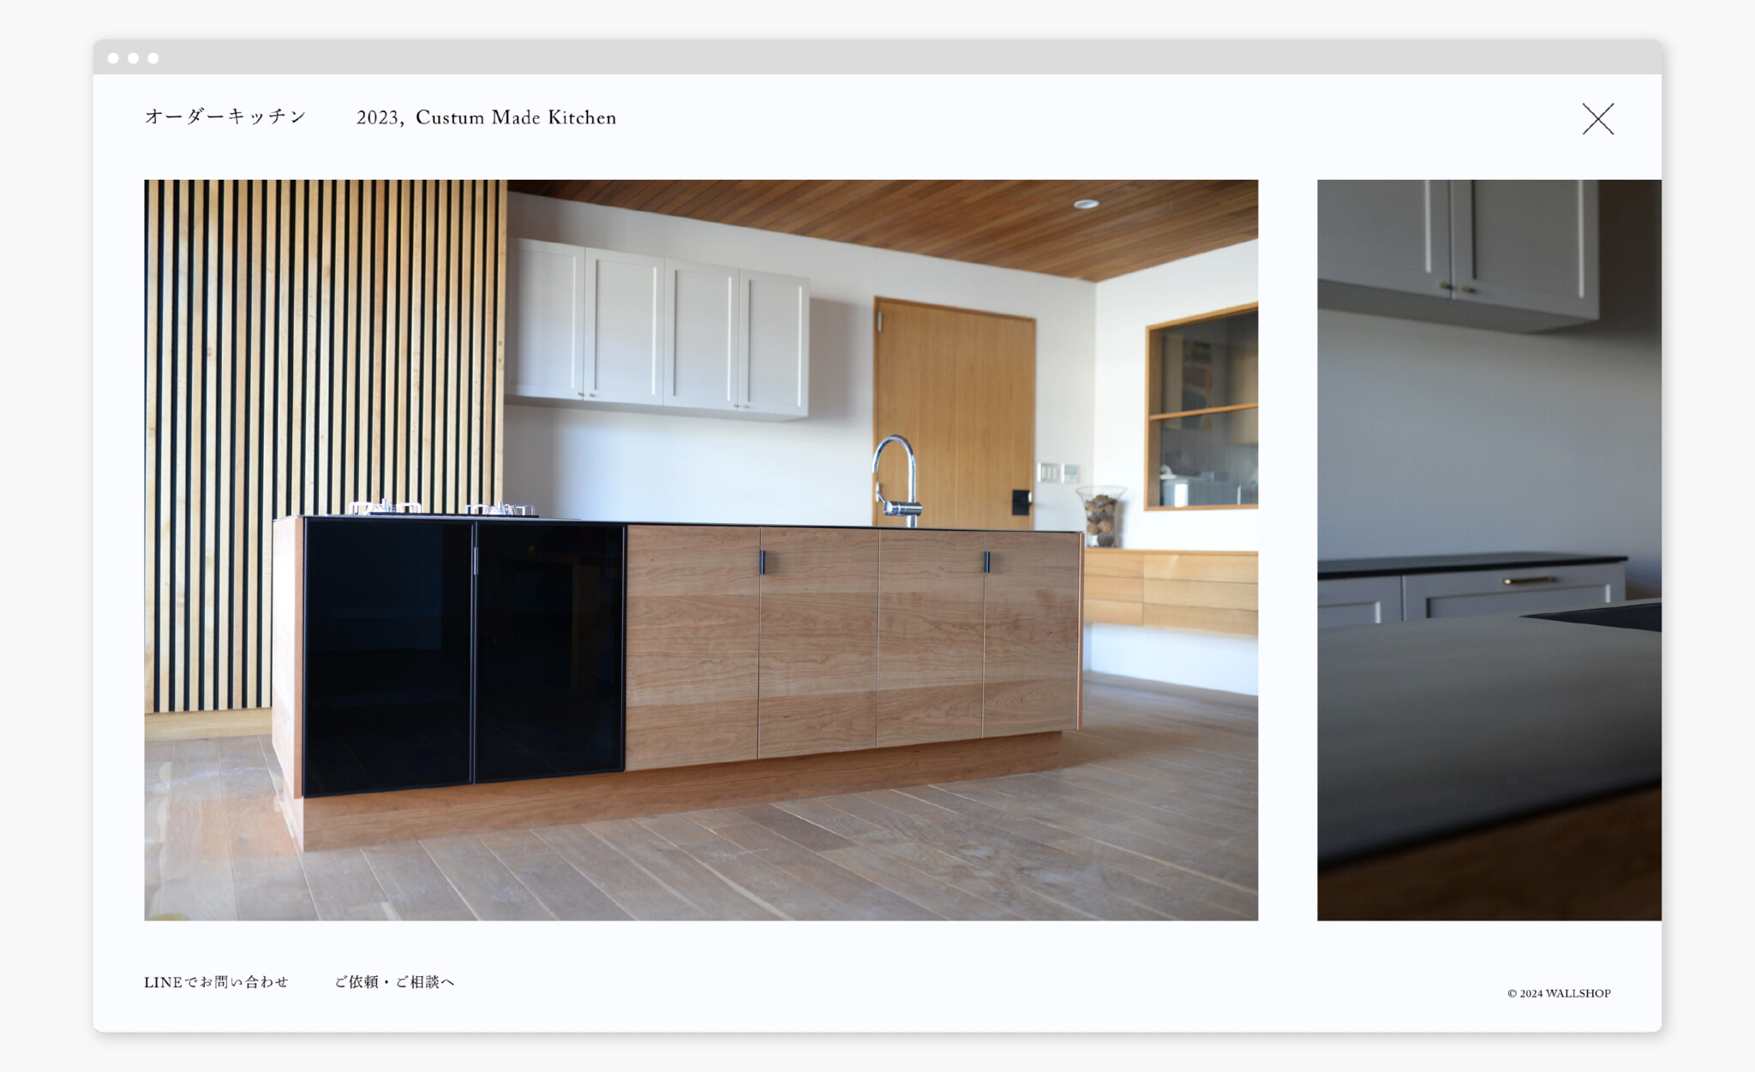The image size is (1755, 1072).
Task: Open the LINEでお問い合わせ link
Action: point(216,982)
